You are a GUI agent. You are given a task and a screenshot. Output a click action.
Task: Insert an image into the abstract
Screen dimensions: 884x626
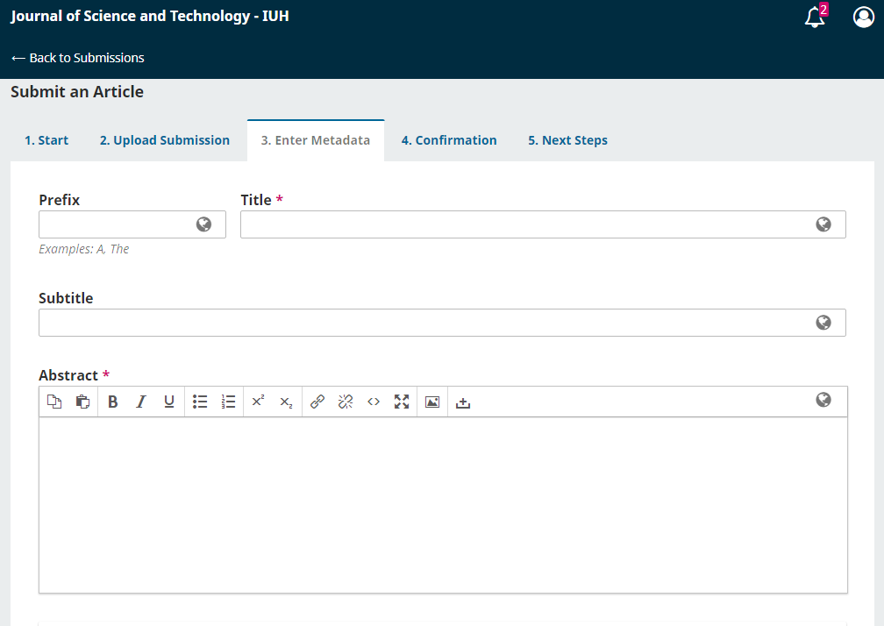tap(432, 402)
